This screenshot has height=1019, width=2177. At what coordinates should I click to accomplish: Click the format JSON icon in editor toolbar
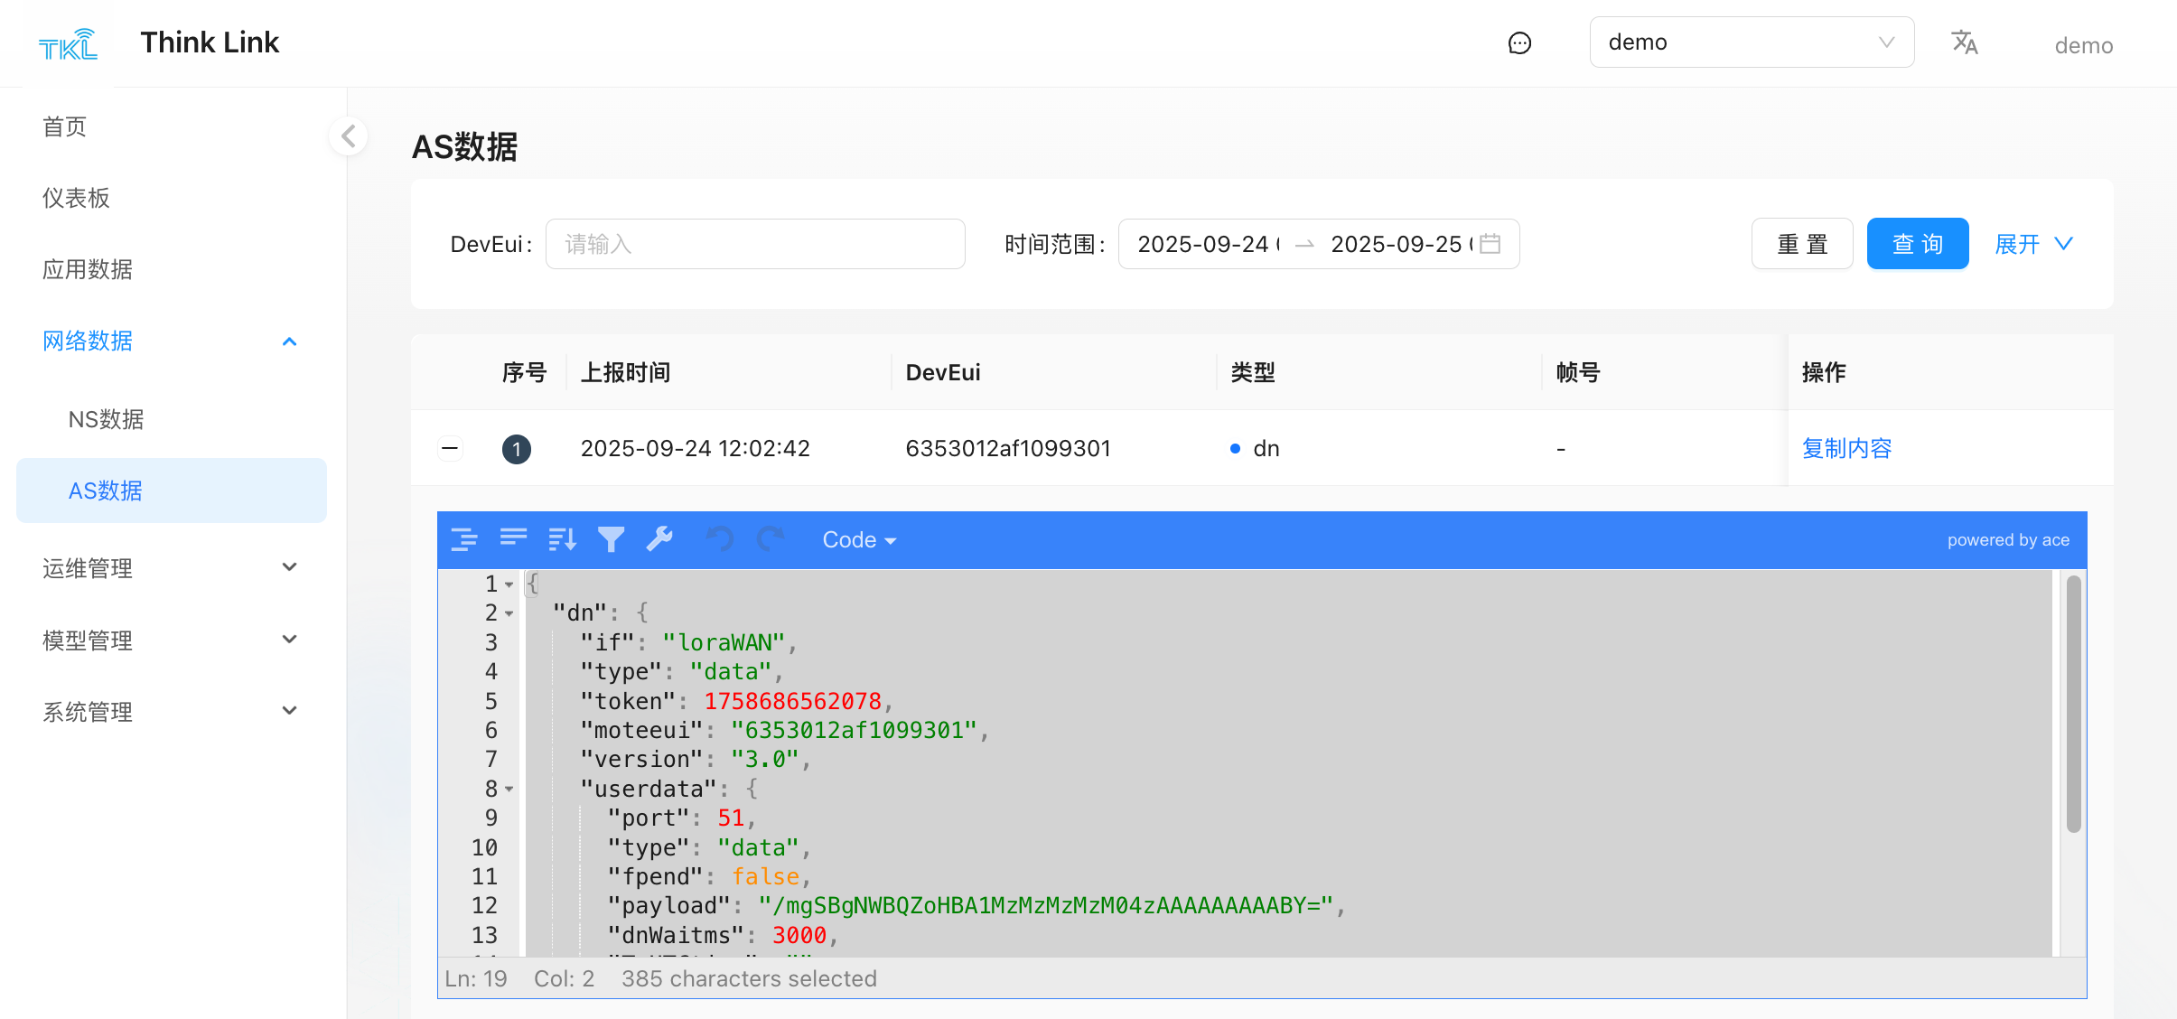coord(464,539)
